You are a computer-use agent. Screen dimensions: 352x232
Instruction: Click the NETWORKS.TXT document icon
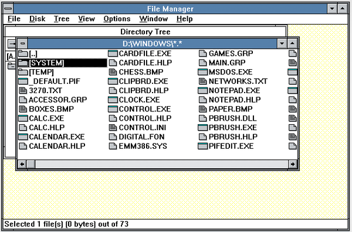(x=203, y=81)
